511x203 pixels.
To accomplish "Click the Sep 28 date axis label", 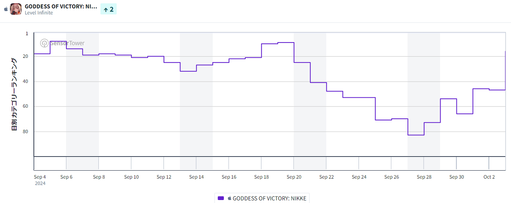I will (x=424, y=177).
